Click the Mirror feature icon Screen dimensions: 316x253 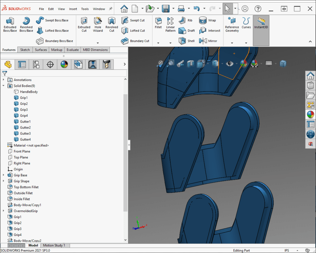coord(206,41)
